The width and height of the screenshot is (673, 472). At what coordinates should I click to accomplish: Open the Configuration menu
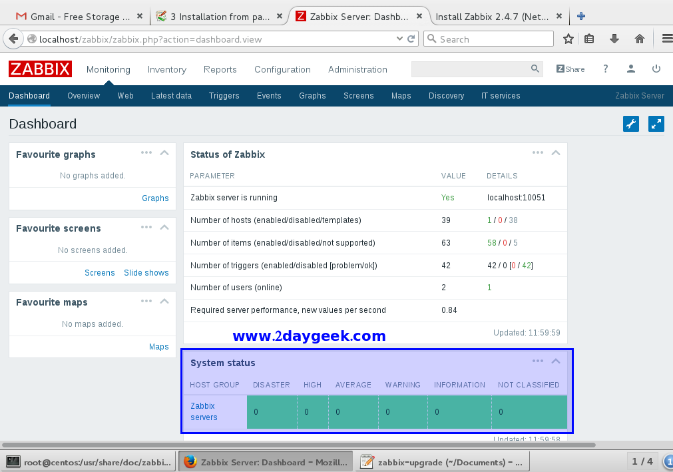tap(282, 69)
